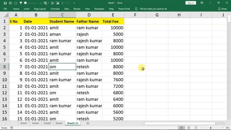Click the zoom out minus button
The height and width of the screenshot is (130, 231).
pos(201,128)
